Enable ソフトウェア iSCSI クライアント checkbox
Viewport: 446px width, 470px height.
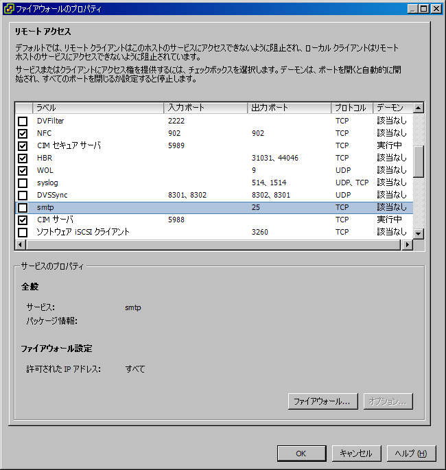23,232
